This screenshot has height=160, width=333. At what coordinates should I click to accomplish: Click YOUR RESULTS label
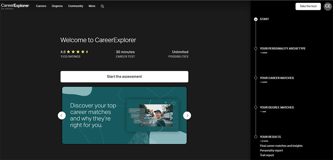270,137
